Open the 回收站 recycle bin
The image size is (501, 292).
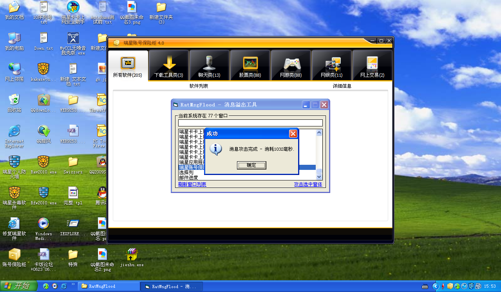pos(14,103)
